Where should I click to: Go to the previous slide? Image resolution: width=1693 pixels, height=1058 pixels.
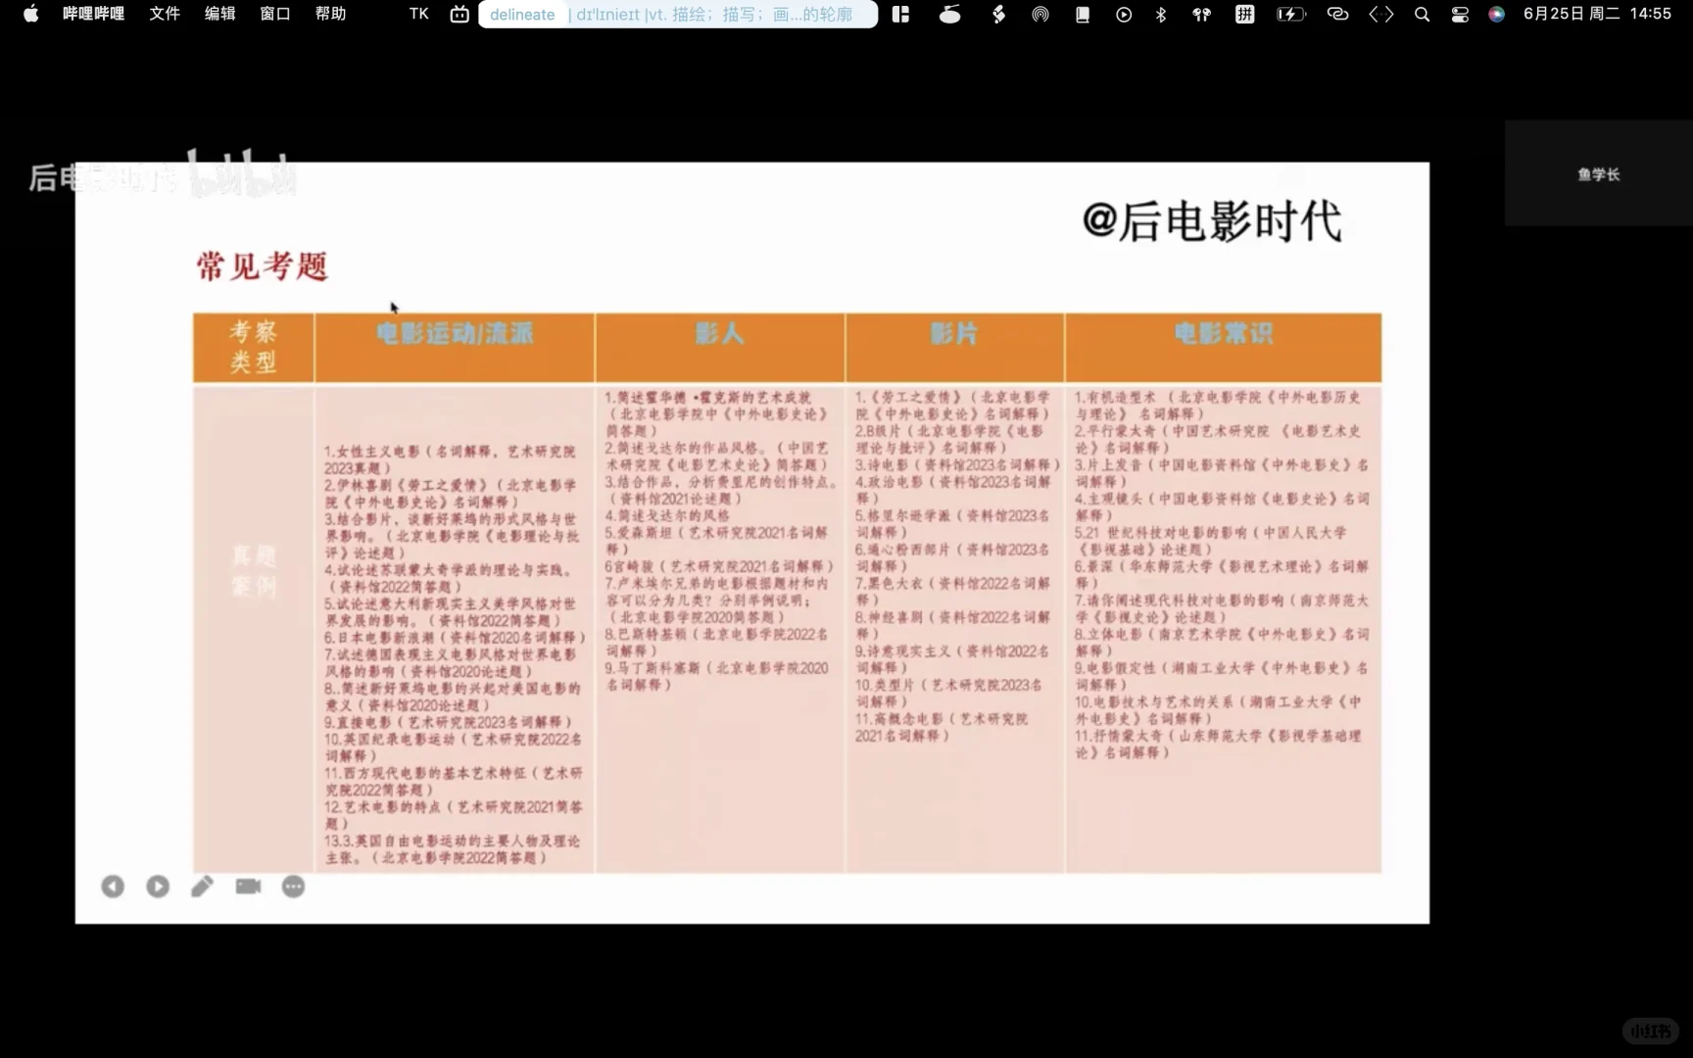[112, 886]
